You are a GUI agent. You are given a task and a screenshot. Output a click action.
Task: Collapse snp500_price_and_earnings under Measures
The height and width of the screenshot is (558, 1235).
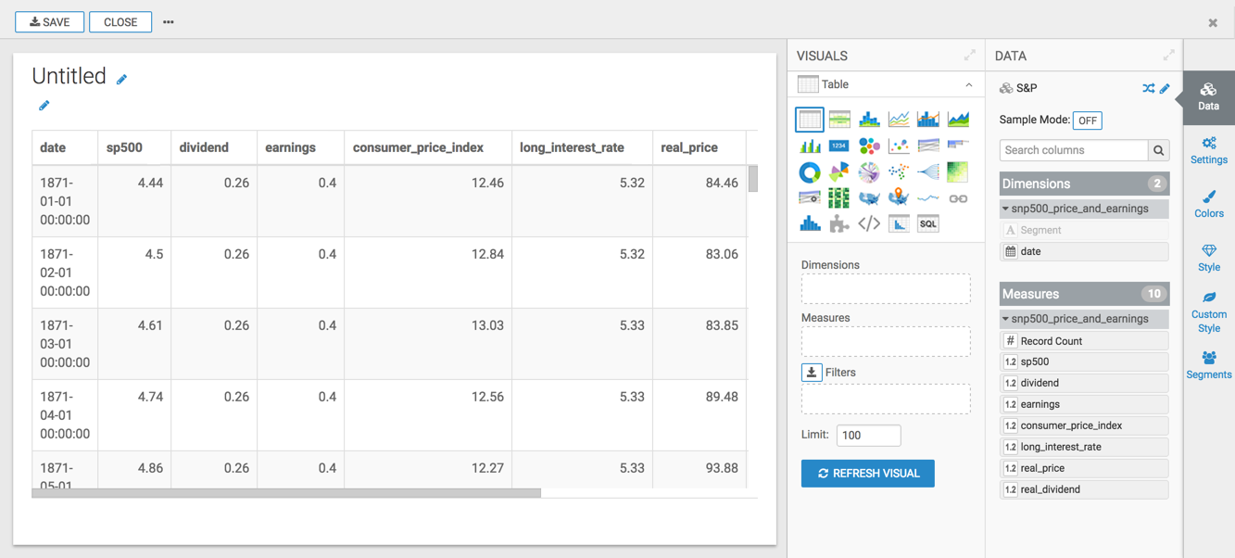[1006, 319]
